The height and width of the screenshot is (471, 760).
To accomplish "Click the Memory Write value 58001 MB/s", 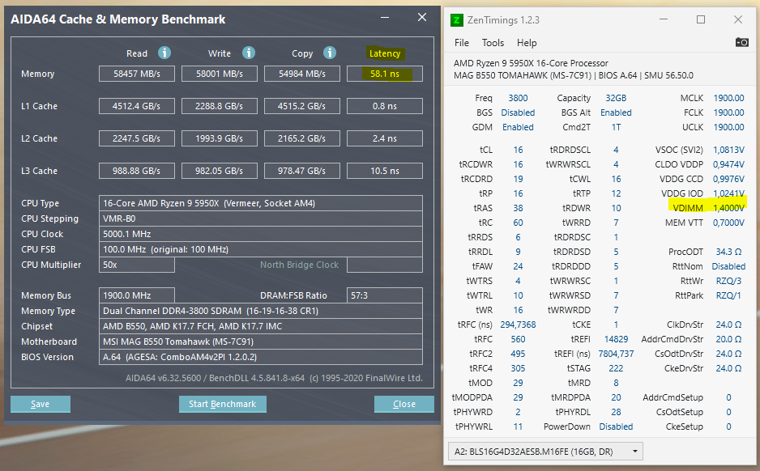I will coord(219,74).
